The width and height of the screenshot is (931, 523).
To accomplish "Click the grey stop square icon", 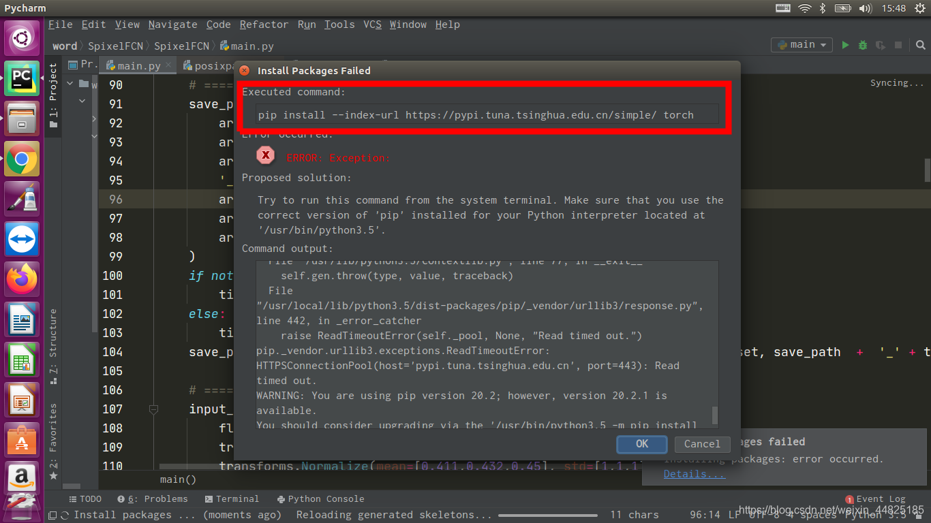I will point(898,45).
